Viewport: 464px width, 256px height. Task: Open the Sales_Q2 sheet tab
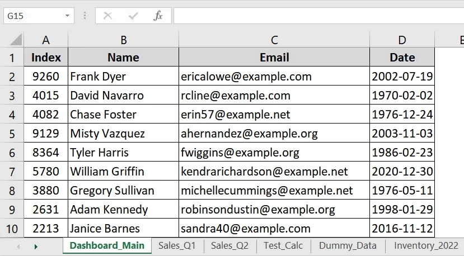229,245
